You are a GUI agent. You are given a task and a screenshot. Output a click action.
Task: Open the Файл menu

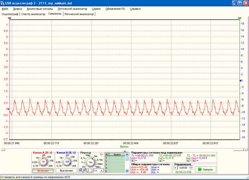coord(5,9)
